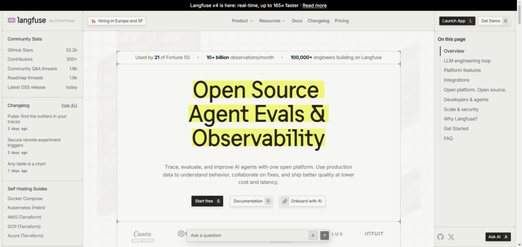Click the Read story label under Canva
522x247 pixels.
pyautogui.click(x=143, y=240)
